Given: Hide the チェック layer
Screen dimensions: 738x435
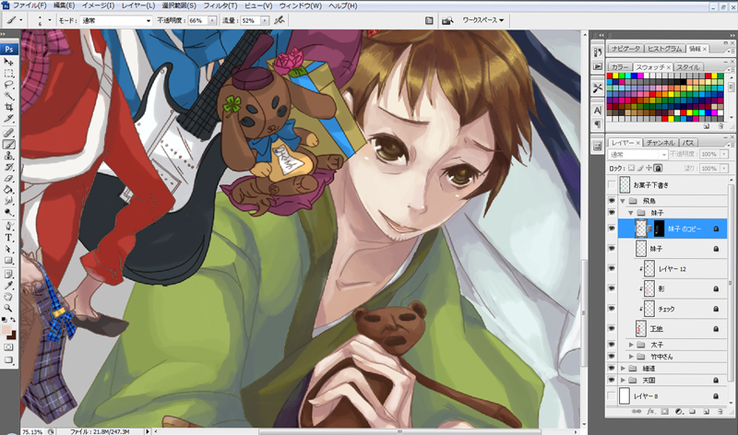Looking at the screenshot, I should coord(612,309).
